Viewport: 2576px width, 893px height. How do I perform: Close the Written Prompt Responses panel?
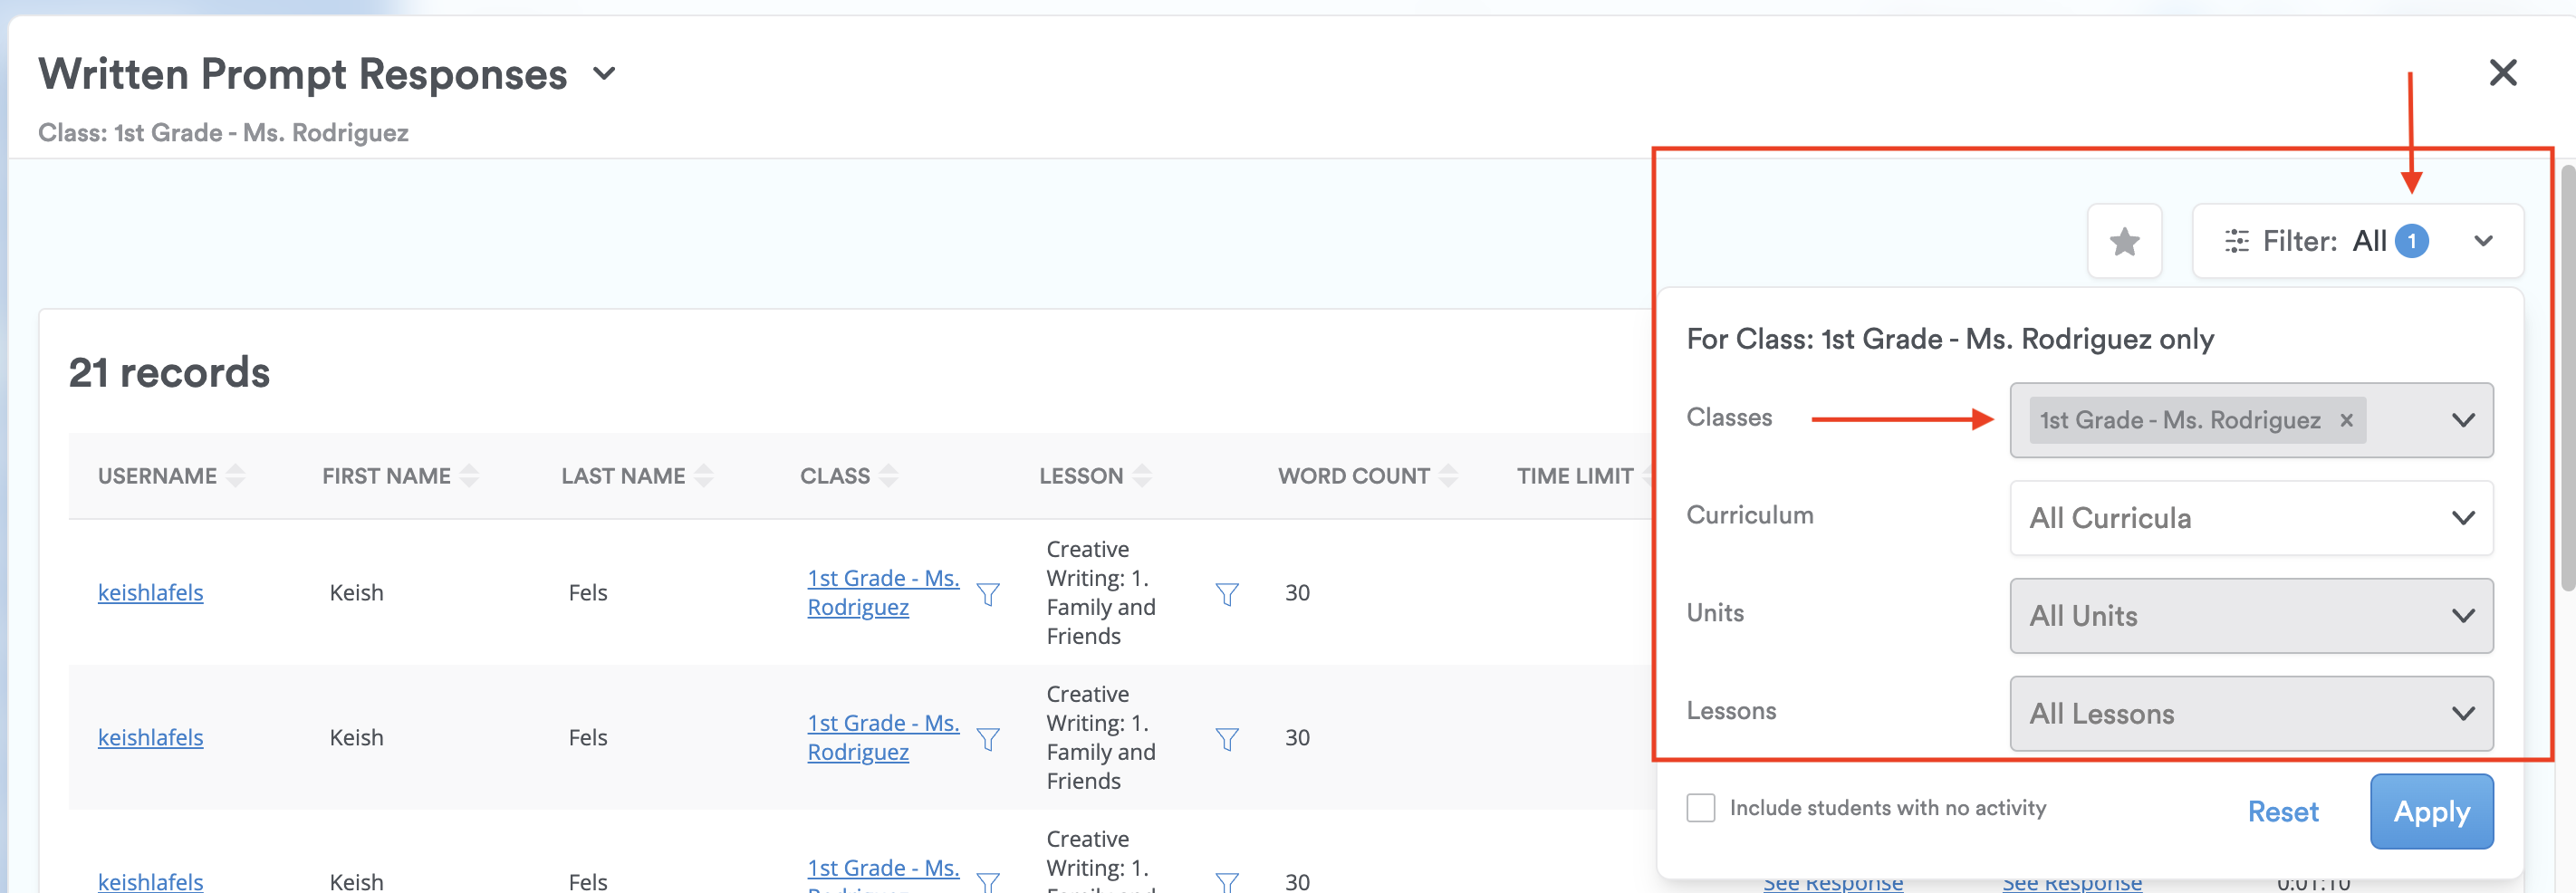tap(2502, 72)
